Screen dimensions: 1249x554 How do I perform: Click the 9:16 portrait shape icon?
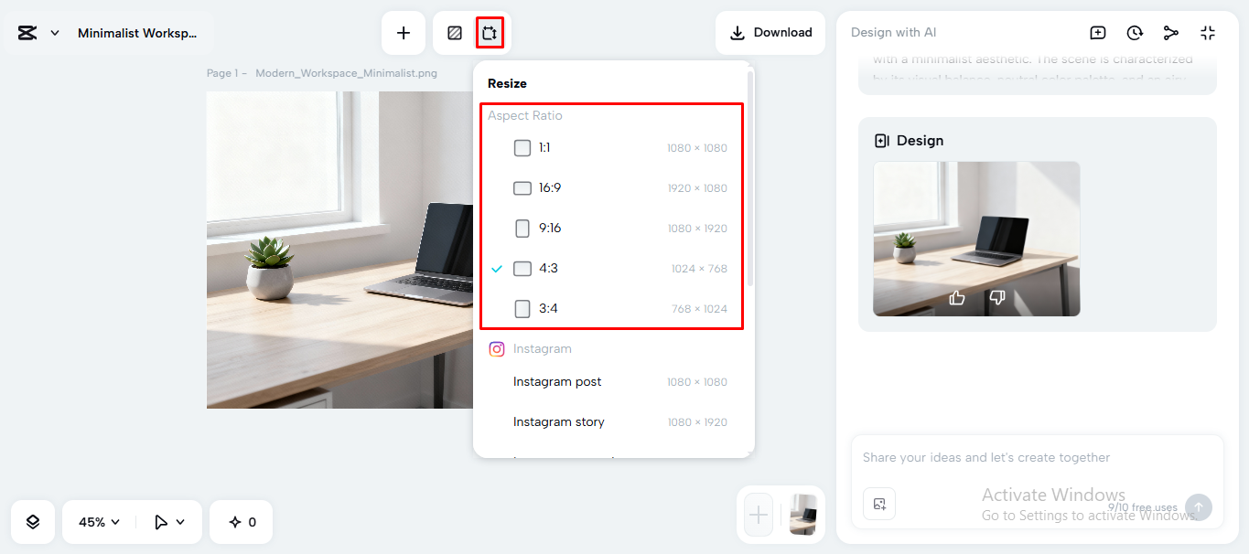(522, 229)
